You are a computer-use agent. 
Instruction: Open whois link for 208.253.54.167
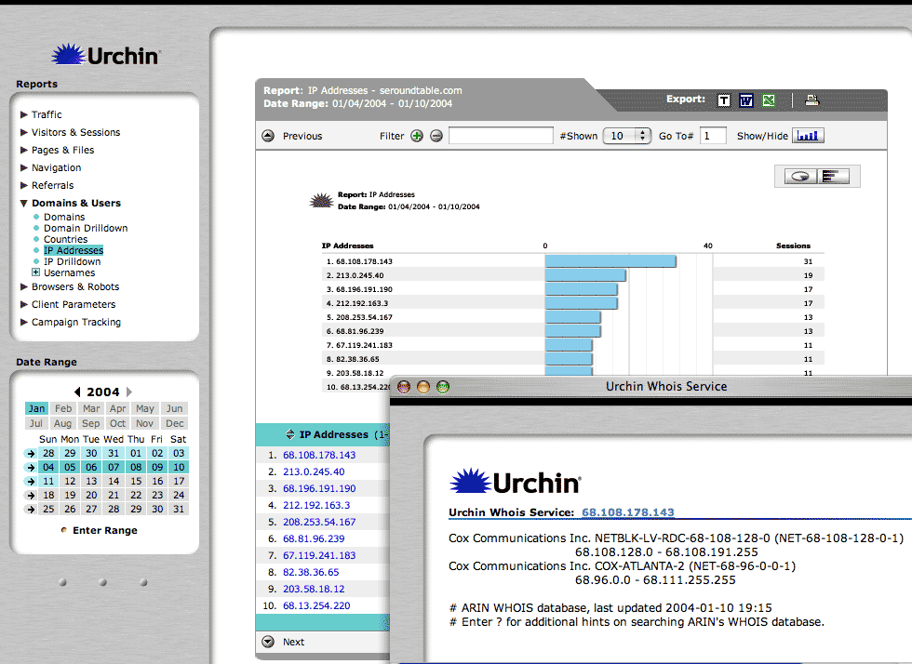[319, 522]
